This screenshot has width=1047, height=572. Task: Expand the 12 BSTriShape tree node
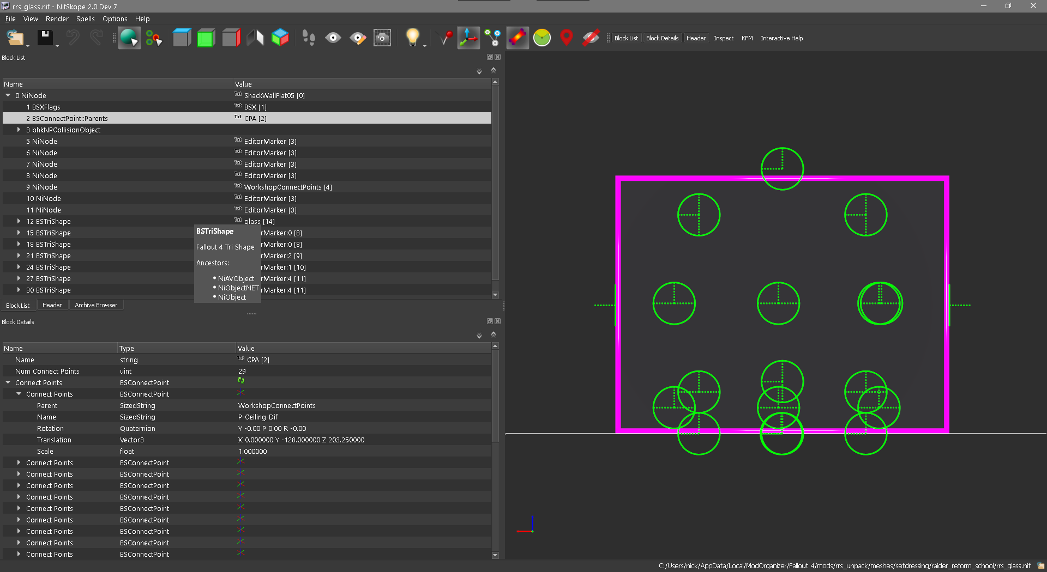tap(19, 221)
